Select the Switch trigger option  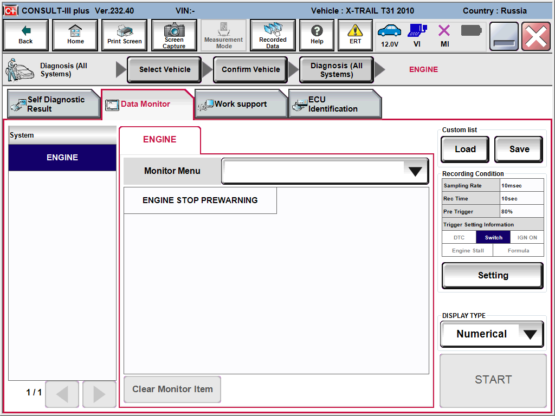(x=493, y=237)
